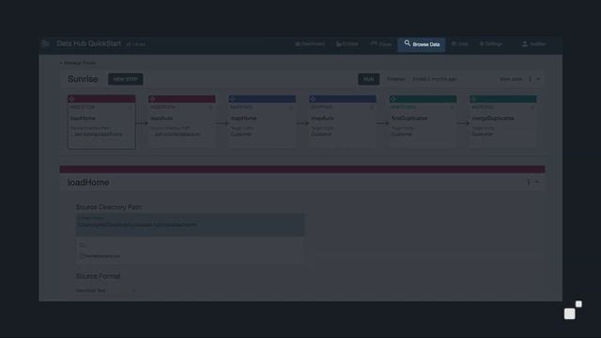Open the Source Format dropdown
Viewport: 601px width, 338px height.
(106, 291)
